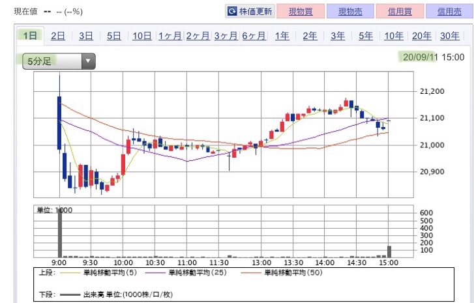
Task: Select the 1日 chart tab
Action: point(30,36)
